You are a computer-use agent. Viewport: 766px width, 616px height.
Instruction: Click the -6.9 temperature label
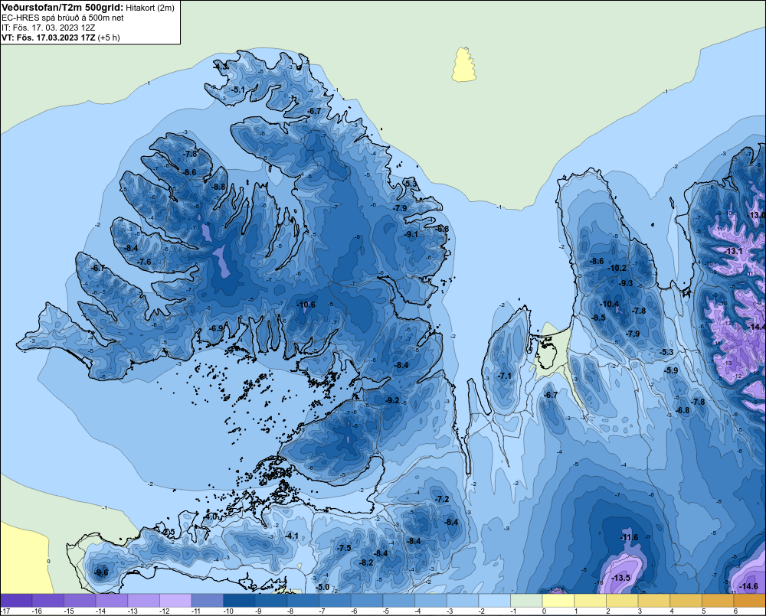click(x=217, y=328)
